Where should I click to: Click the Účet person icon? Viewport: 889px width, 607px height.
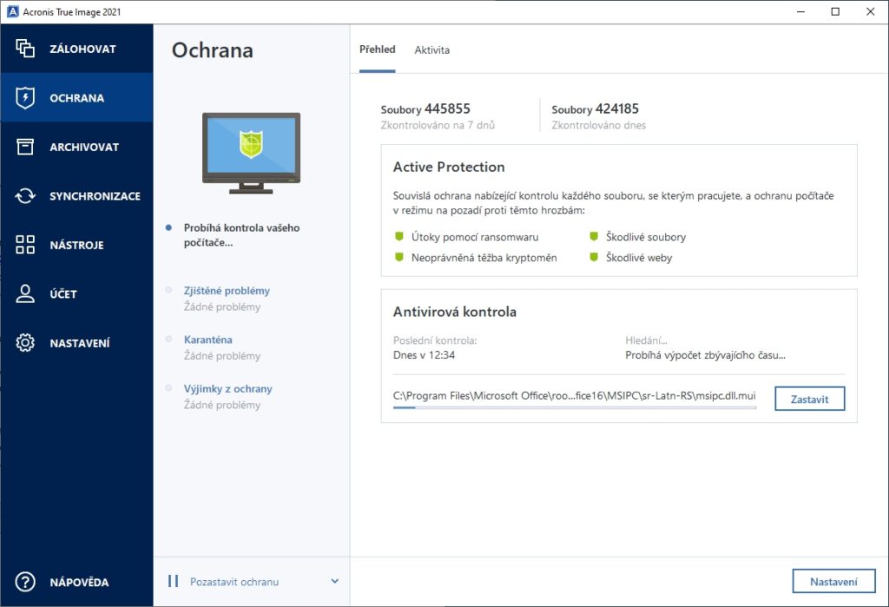[25, 294]
